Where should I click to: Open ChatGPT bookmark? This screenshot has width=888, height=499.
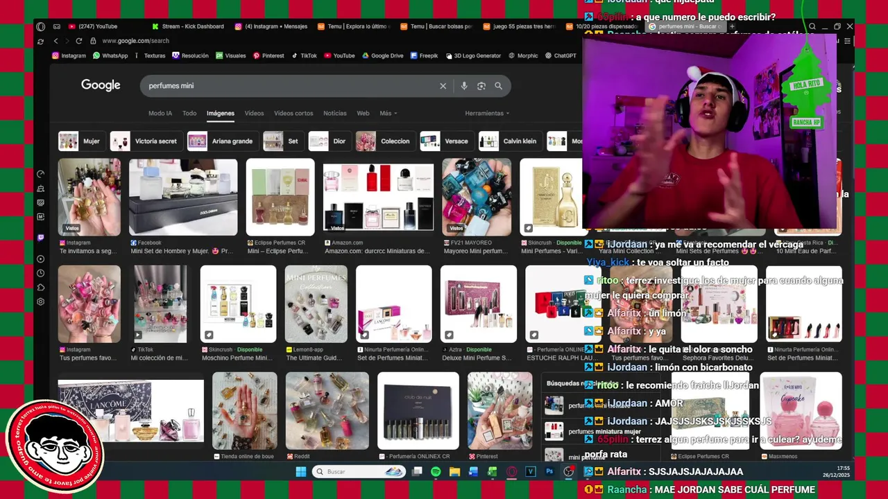coord(560,55)
